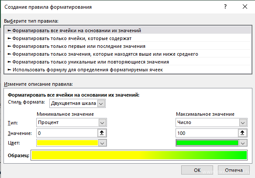Image resolution: width=255 pixels, height=178 pixels.
Task: Select Использовать формулу для определения форматируемых ячеек
Action: 128,70
